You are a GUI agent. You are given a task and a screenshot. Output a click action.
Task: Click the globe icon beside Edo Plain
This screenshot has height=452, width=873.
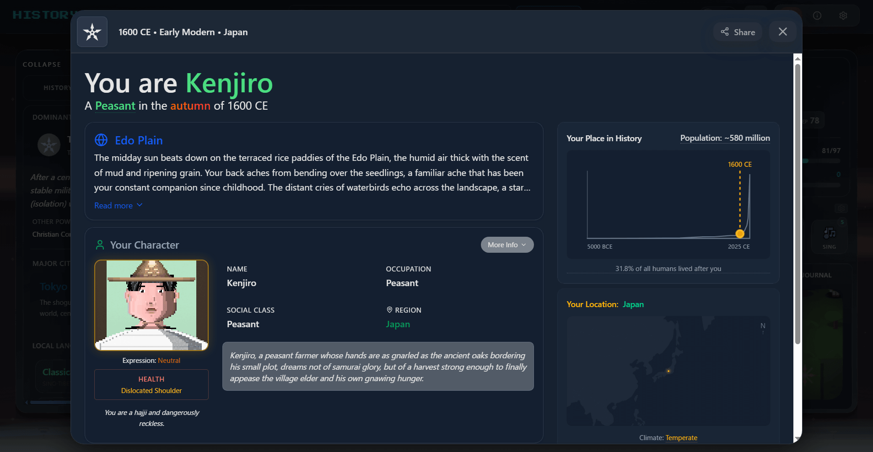[x=101, y=140]
